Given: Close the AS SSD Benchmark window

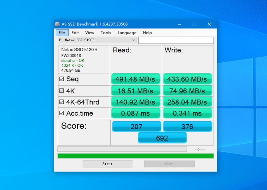Looking at the screenshot, I should [x=209, y=24].
